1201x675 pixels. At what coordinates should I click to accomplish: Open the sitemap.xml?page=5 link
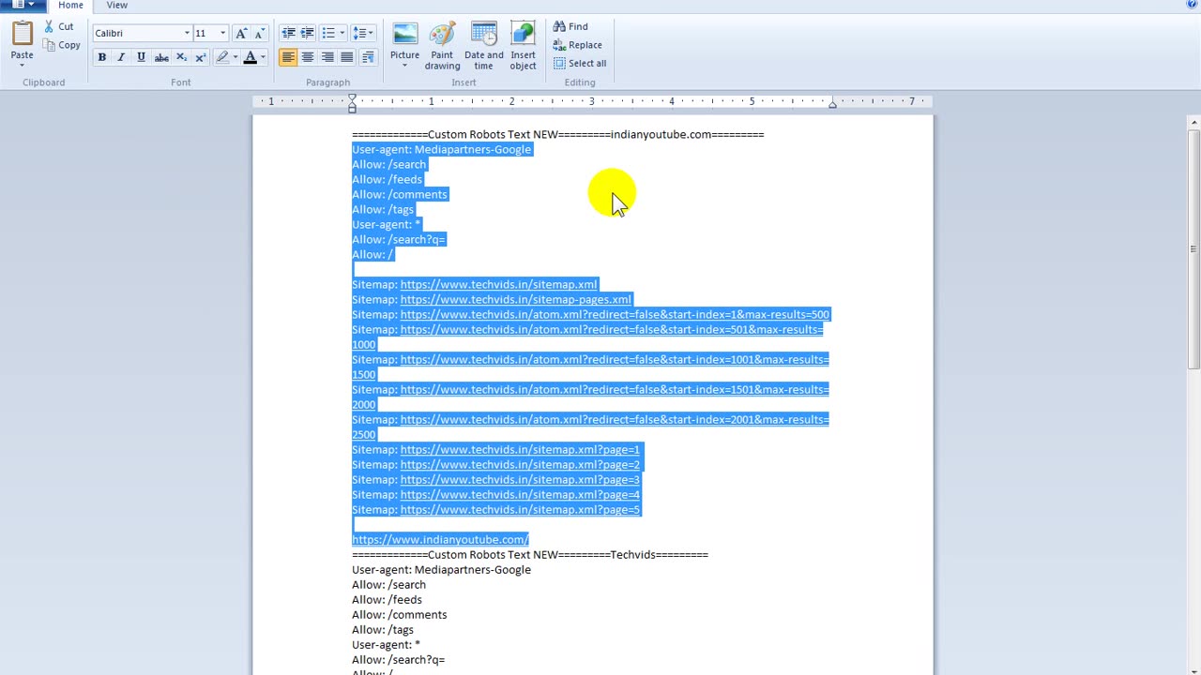point(520,509)
